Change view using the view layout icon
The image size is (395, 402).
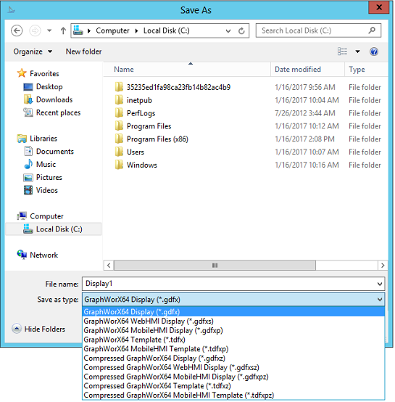click(342, 52)
